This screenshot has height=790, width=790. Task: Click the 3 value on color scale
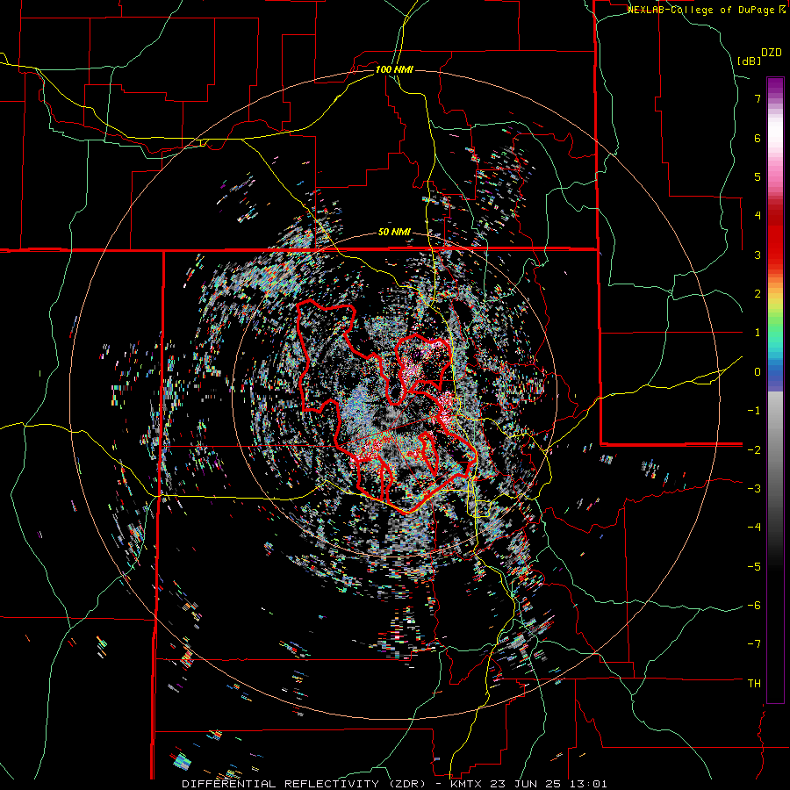coord(758,255)
